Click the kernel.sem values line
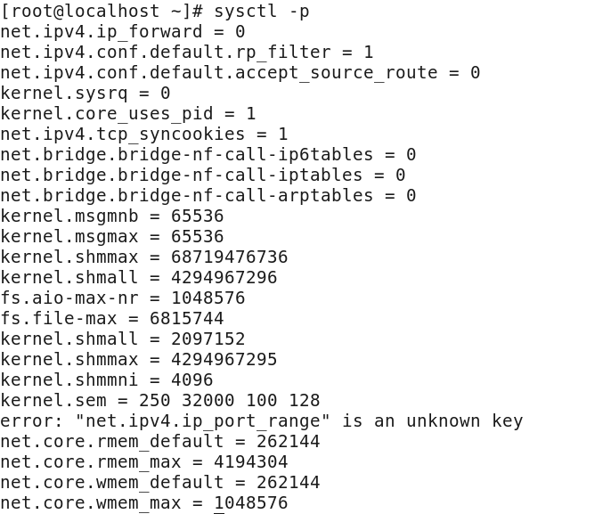The height and width of the screenshot is (514, 611). (160, 401)
